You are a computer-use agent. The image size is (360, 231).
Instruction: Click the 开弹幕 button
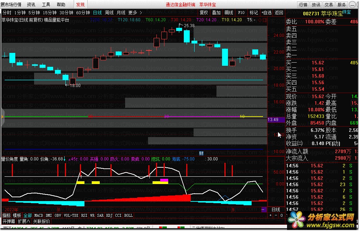click(9, 221)
